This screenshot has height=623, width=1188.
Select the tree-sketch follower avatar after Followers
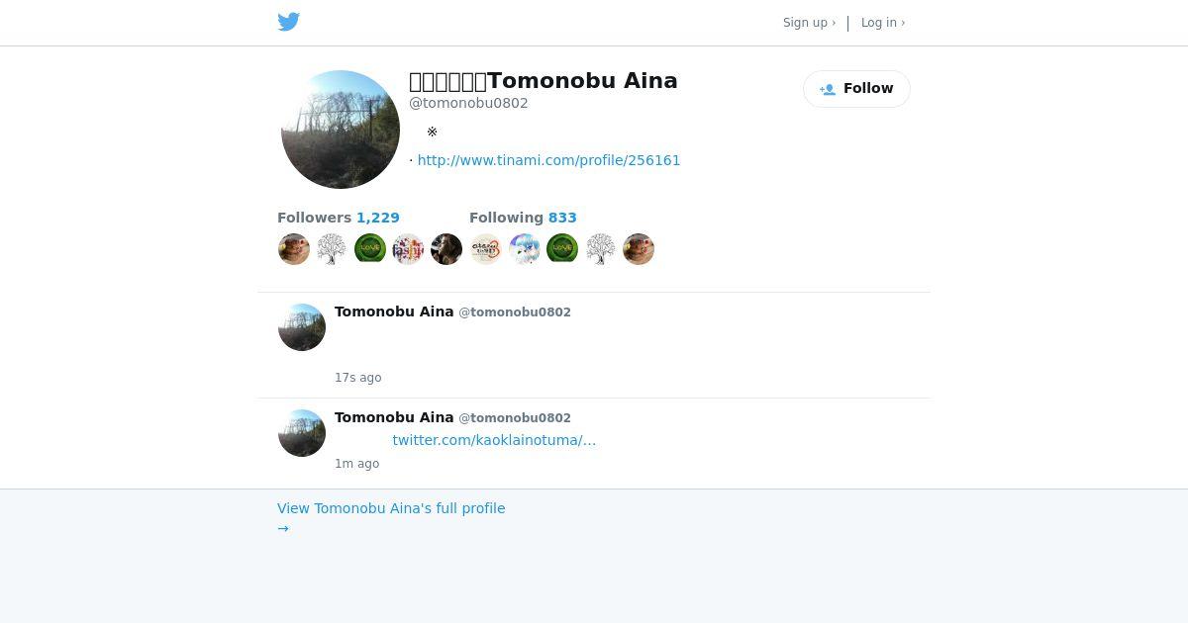(x=332, y=249)
